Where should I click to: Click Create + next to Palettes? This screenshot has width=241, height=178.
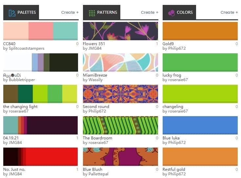tap(70, 12)
